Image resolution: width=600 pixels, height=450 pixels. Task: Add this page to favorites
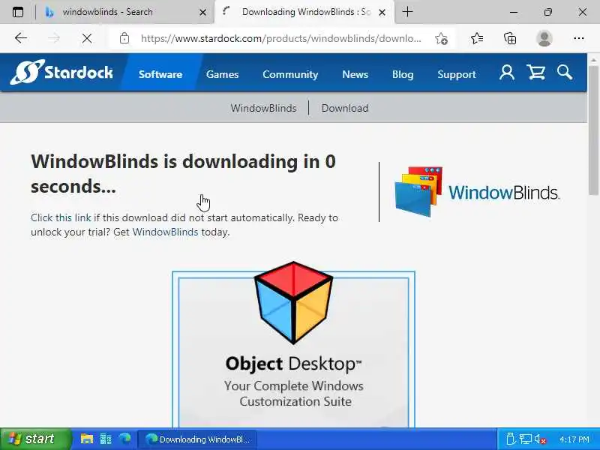pyautogui.click(x=442, y=38)
